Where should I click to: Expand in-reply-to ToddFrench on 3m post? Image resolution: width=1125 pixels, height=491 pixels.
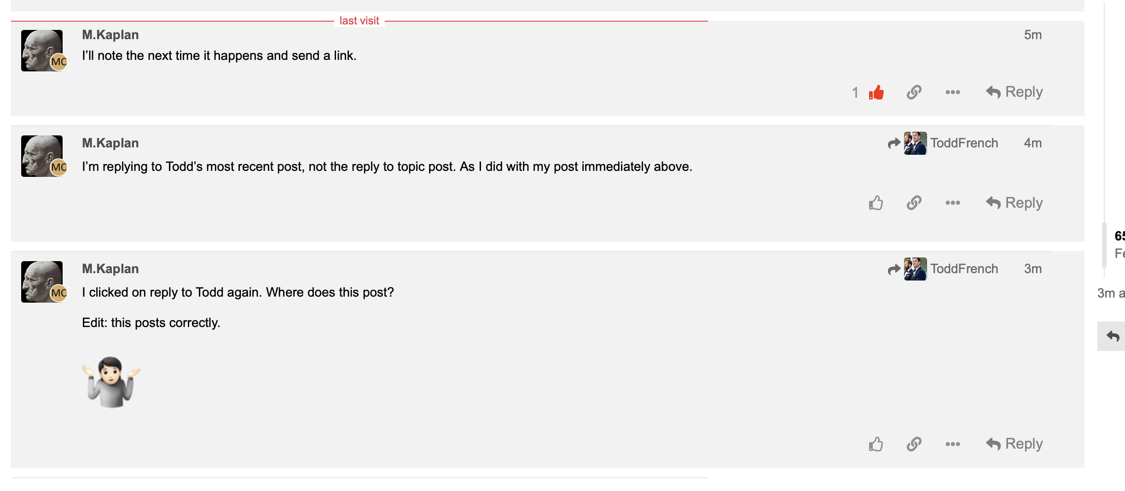(x=943, y=269)
